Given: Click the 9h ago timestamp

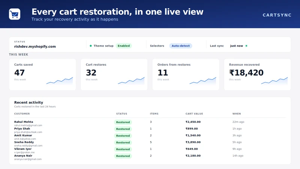Looking at the screenshot, I should (237, 149).
